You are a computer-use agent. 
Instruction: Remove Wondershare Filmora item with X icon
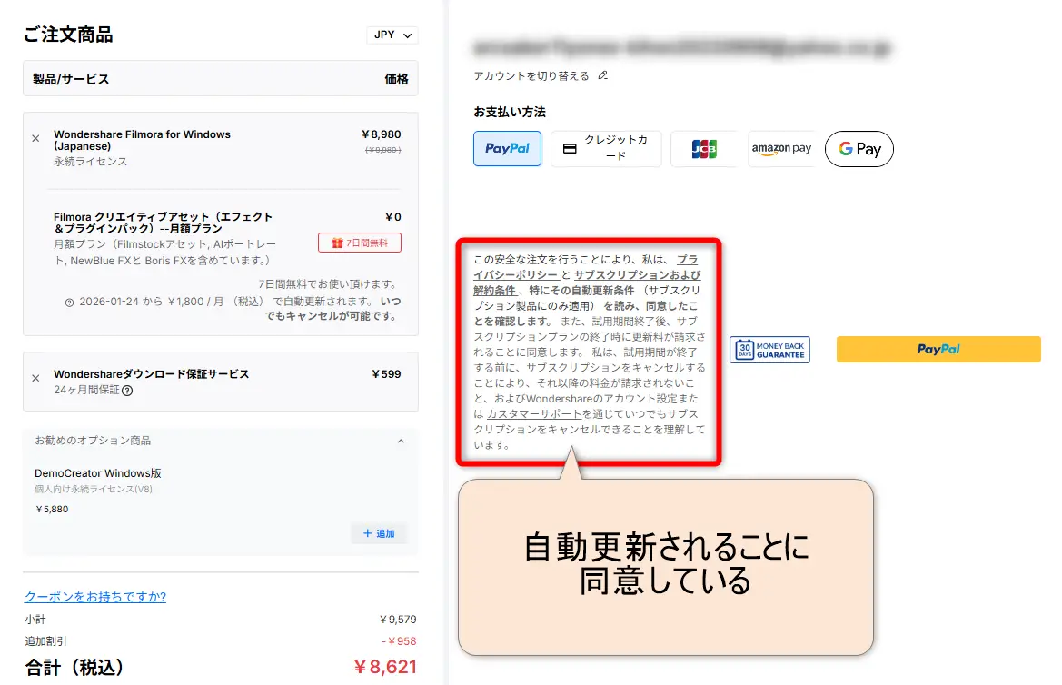35,139
